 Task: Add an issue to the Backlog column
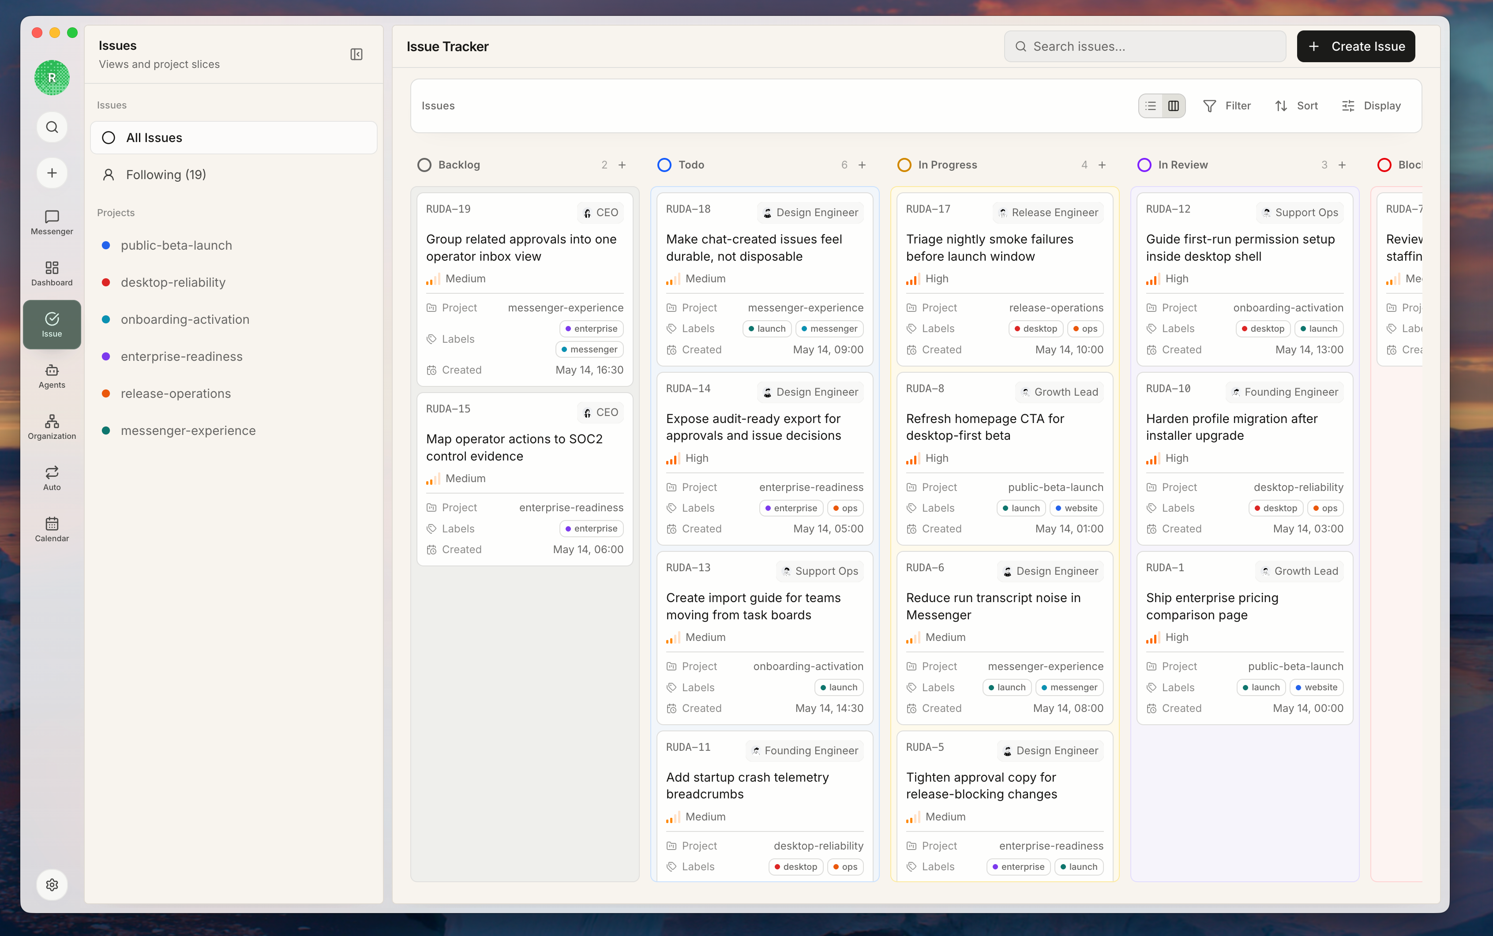(622, 165)
